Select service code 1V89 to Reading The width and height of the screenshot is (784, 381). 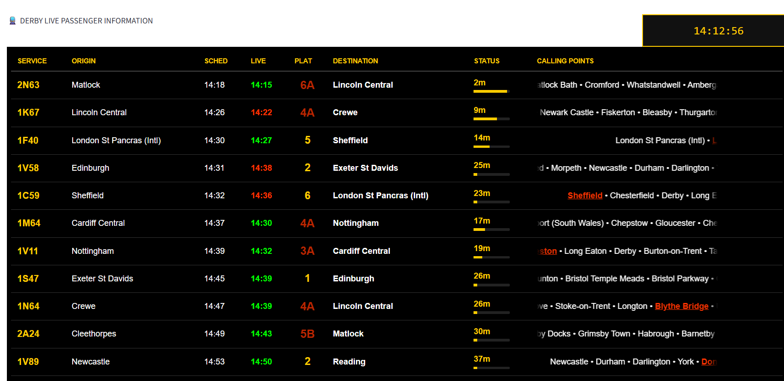[28, 362]
